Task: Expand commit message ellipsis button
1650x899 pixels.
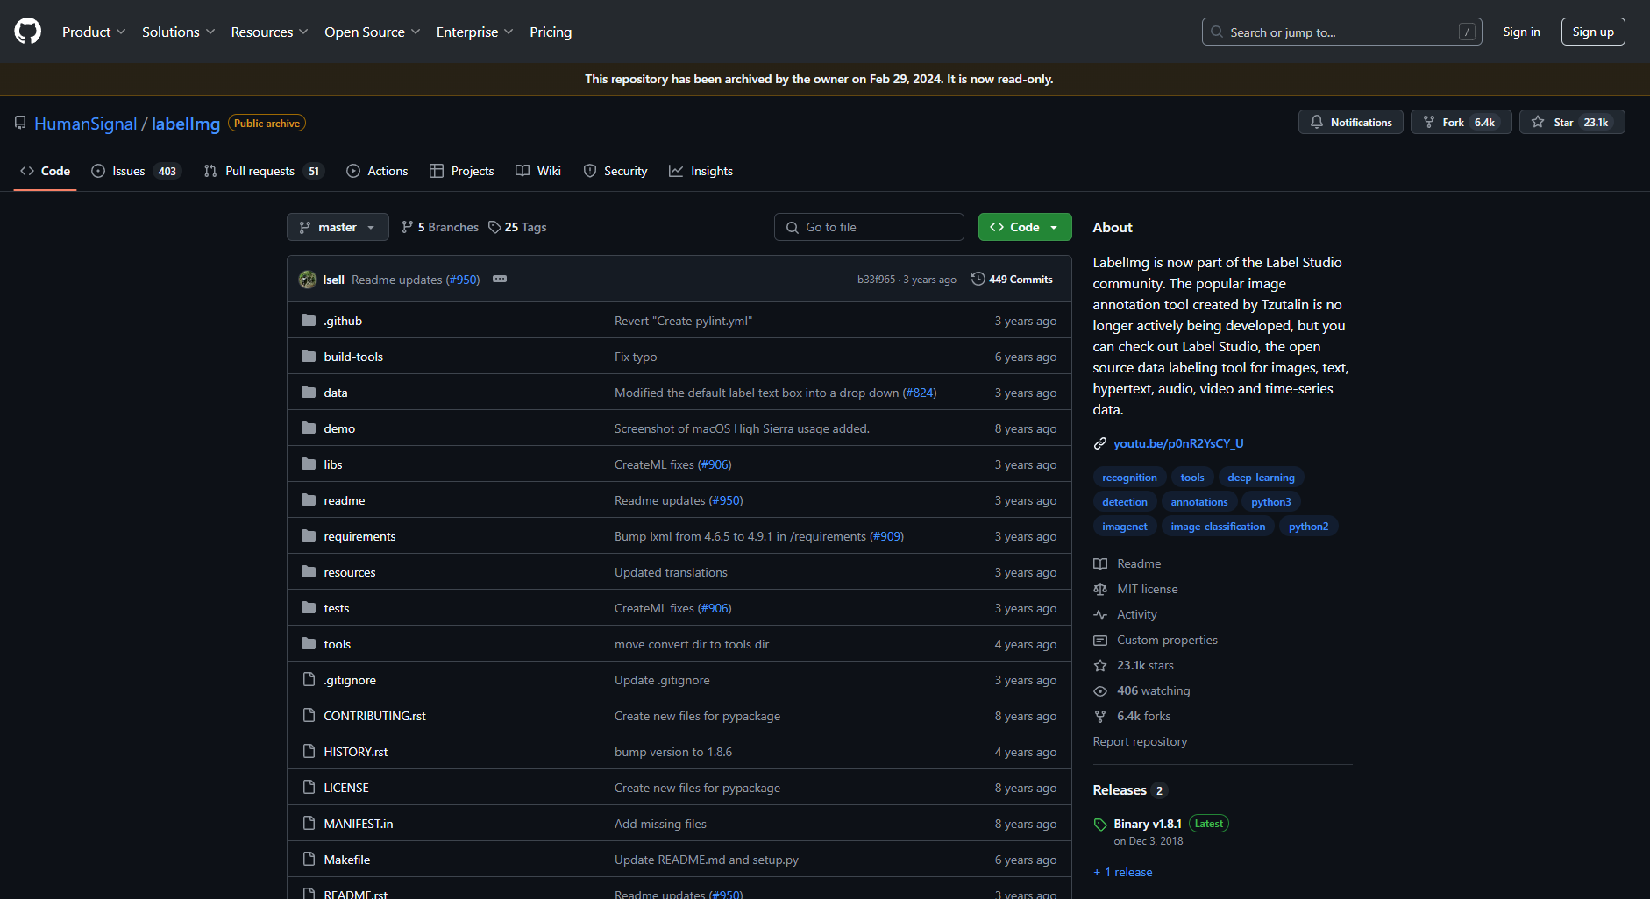Action: (500, 279)
